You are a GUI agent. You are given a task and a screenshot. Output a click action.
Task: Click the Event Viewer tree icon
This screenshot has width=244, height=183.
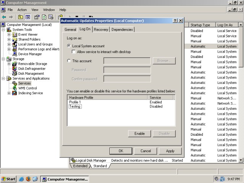[x=14, y=35]
